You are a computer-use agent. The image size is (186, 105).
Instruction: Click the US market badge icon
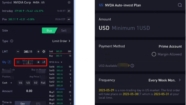coord(101,5)
